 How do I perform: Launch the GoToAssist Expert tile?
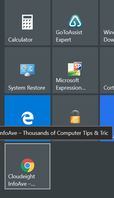[75, 22]
